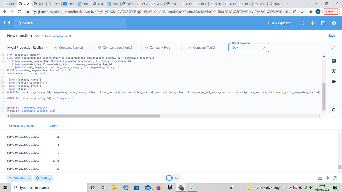Open the tab search chevron
This screenshot has height=192, width=342.
pos(306,4)
